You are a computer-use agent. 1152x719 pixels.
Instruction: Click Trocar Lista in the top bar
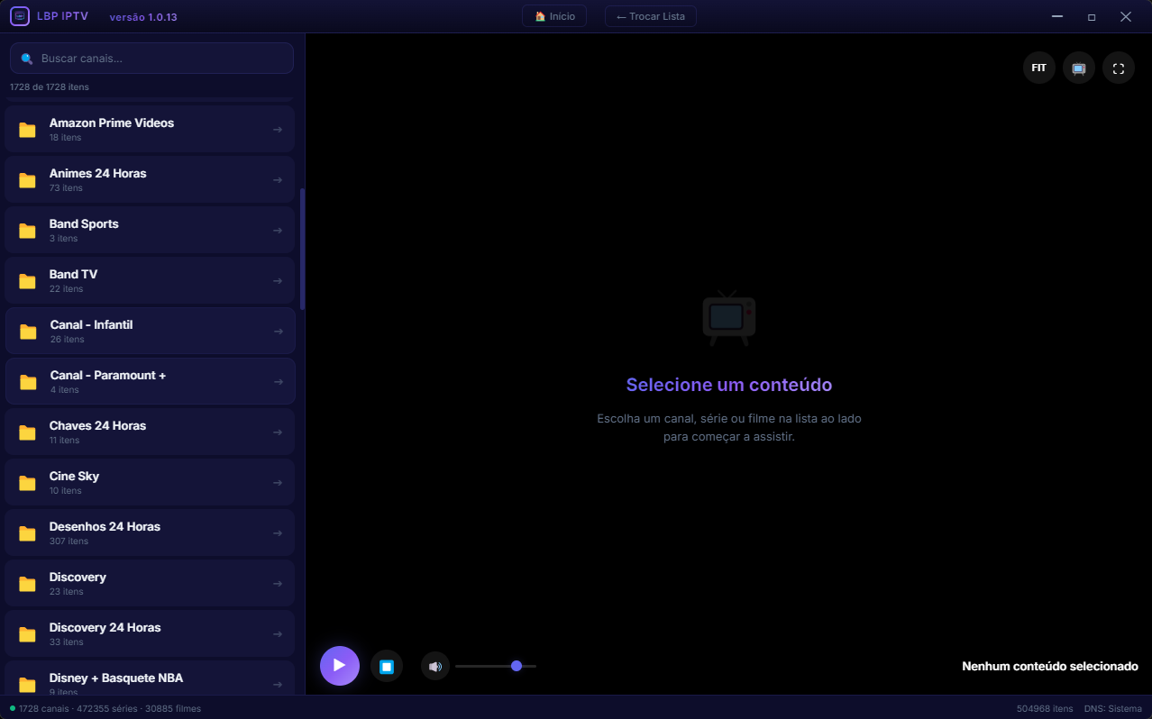[x=650, y=16]
